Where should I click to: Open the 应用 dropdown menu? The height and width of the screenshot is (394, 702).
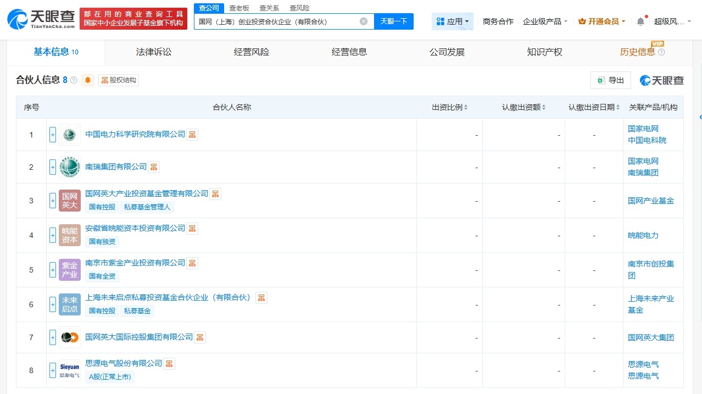coord(453,21)
